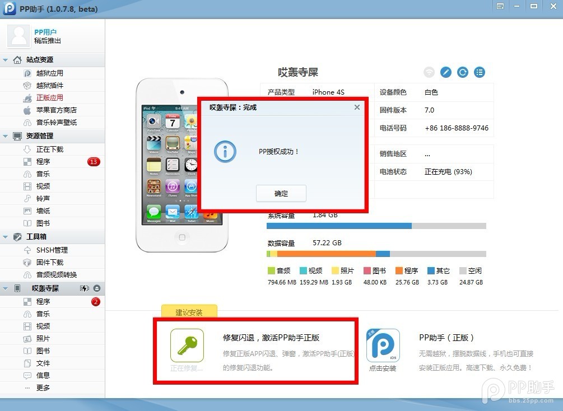Click the iPod device preview image
This screenshot has height=411, width=563.
[182, 165]
